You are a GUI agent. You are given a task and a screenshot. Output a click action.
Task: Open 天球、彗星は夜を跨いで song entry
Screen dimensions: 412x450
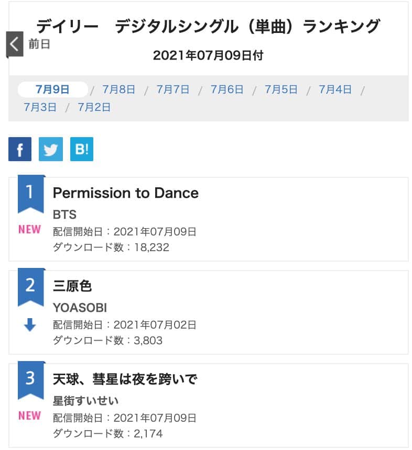coord(125,379)
